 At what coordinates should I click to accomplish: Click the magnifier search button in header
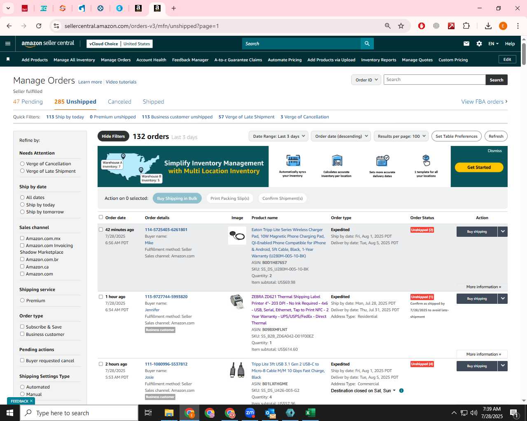367,44
